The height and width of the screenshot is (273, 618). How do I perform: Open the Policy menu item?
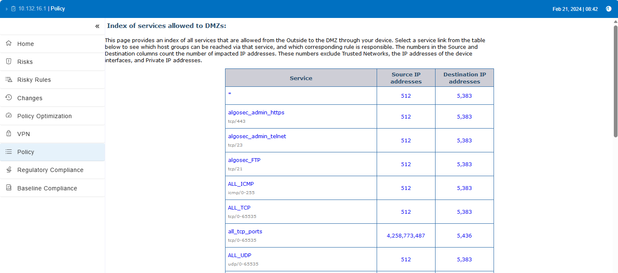(25, 152)
